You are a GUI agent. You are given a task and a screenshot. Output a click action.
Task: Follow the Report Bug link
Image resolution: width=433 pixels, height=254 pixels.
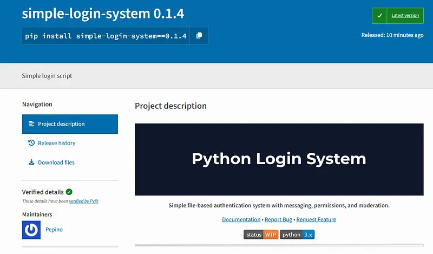278,219
